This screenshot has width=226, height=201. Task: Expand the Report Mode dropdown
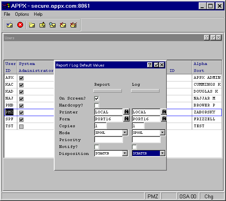125,133
